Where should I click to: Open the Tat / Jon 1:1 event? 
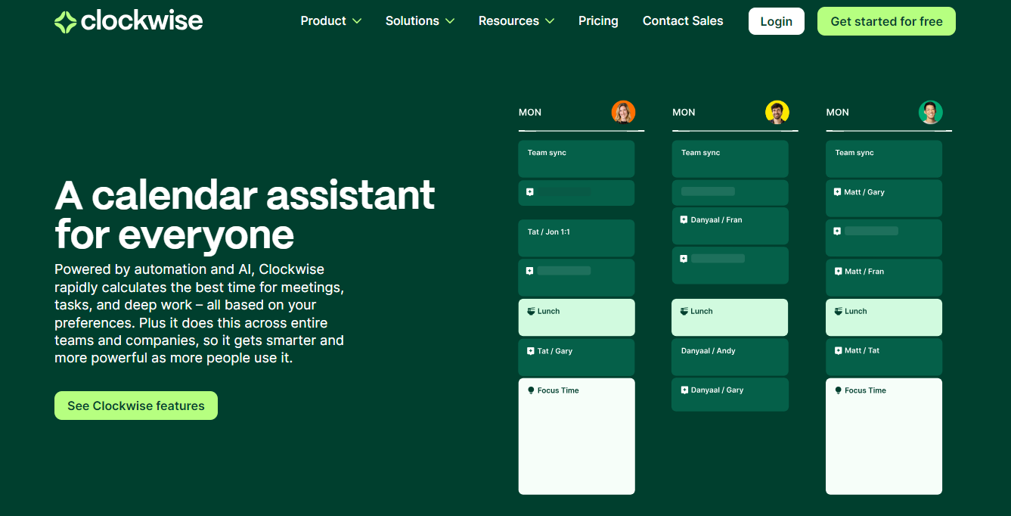[576, 238]
